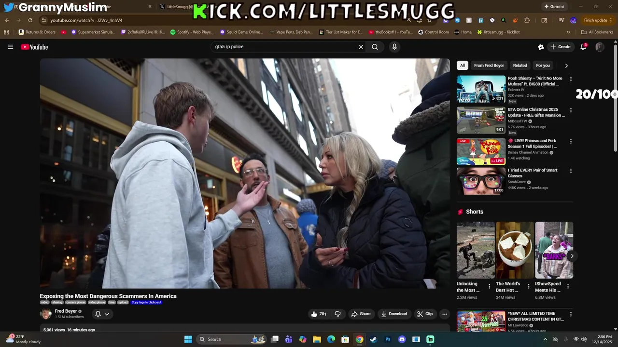Go back in Chrome
Image resolution: width=618 pixels, height=347 pixels.
point(7,20)
